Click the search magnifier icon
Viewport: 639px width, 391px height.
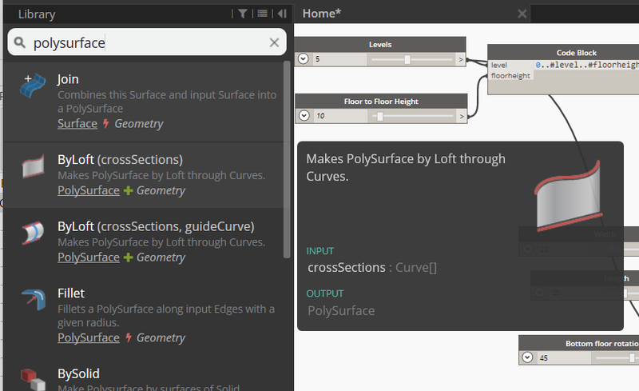point(19,42)
